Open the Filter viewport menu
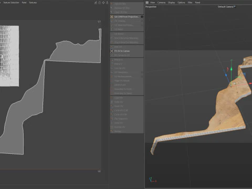The image size is (252, 189). (190, 3)
